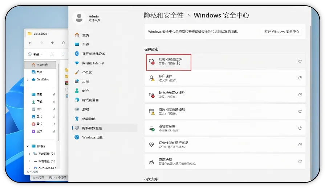Open the 设备安全性 entry

(225, 128)
